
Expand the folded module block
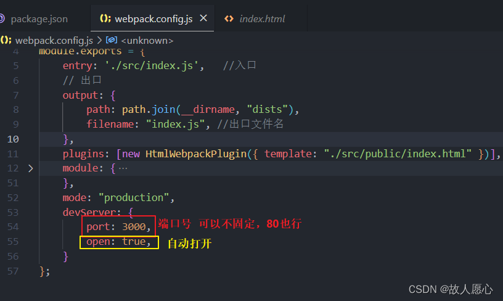(30, 168)
